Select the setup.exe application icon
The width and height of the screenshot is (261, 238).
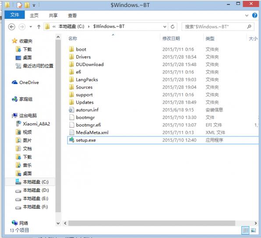[71, 140]
